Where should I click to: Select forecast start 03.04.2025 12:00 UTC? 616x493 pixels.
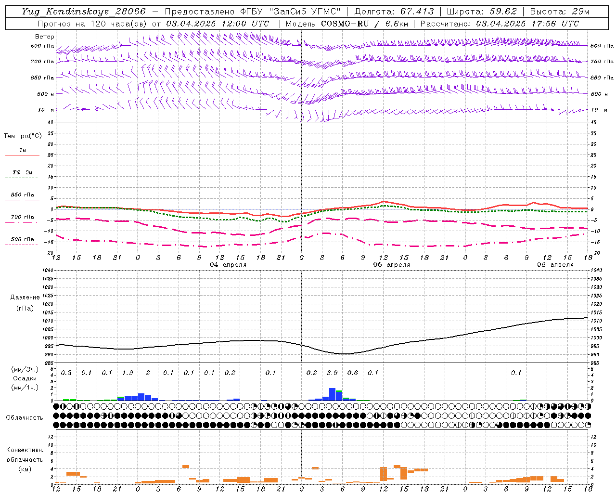pos(218,24)
